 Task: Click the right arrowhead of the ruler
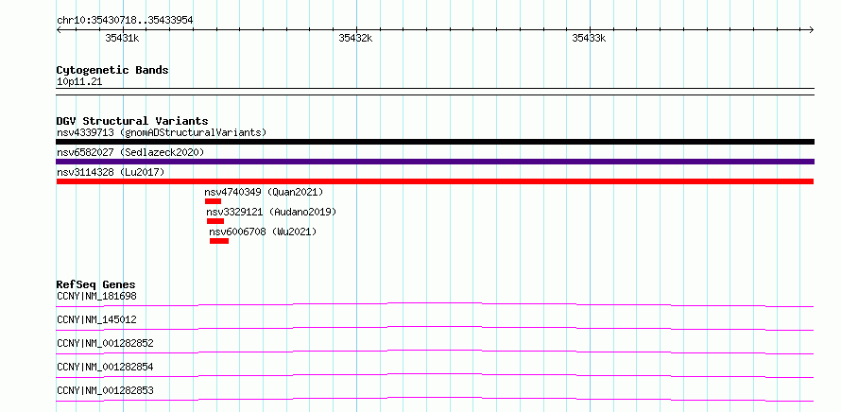click(x=812, y=29)
